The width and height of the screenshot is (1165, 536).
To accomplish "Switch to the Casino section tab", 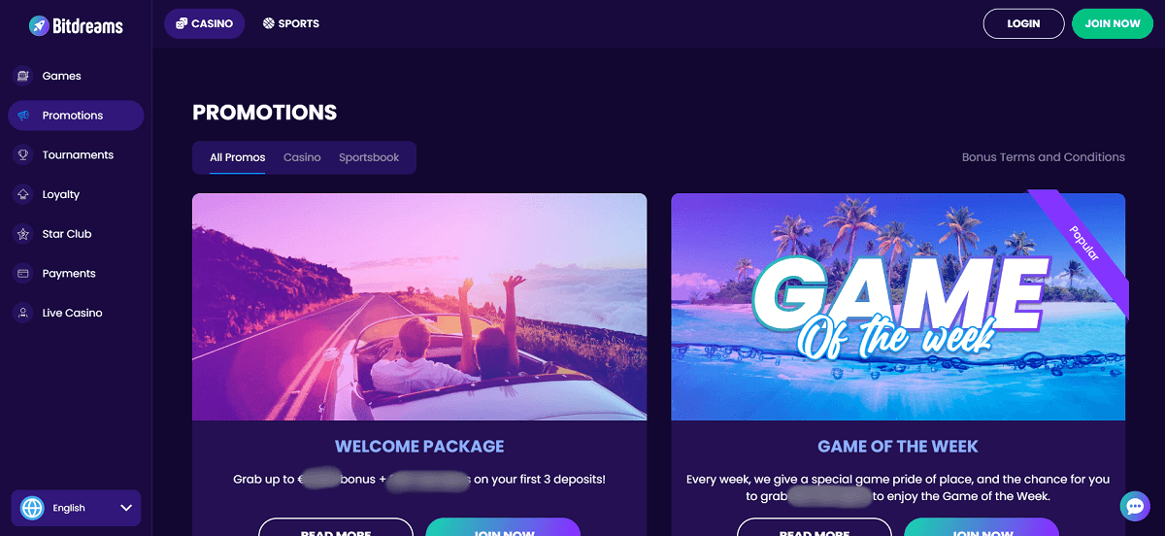I will pyautogui.click(x=204, y=23).
